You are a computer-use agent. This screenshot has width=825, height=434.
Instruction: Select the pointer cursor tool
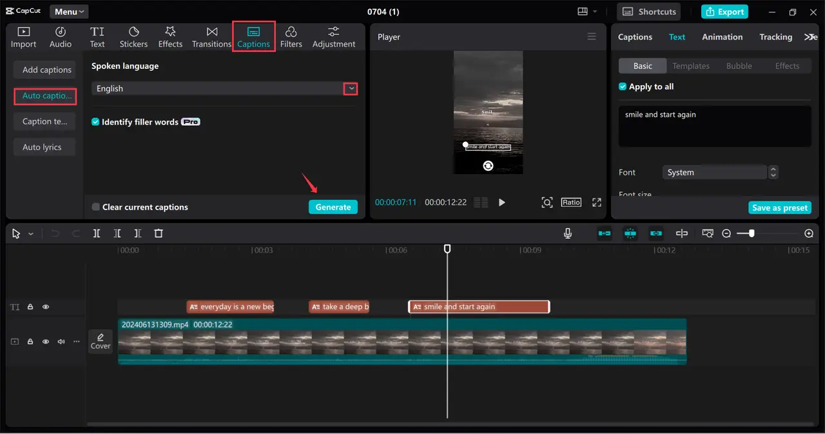click(16, 233)
